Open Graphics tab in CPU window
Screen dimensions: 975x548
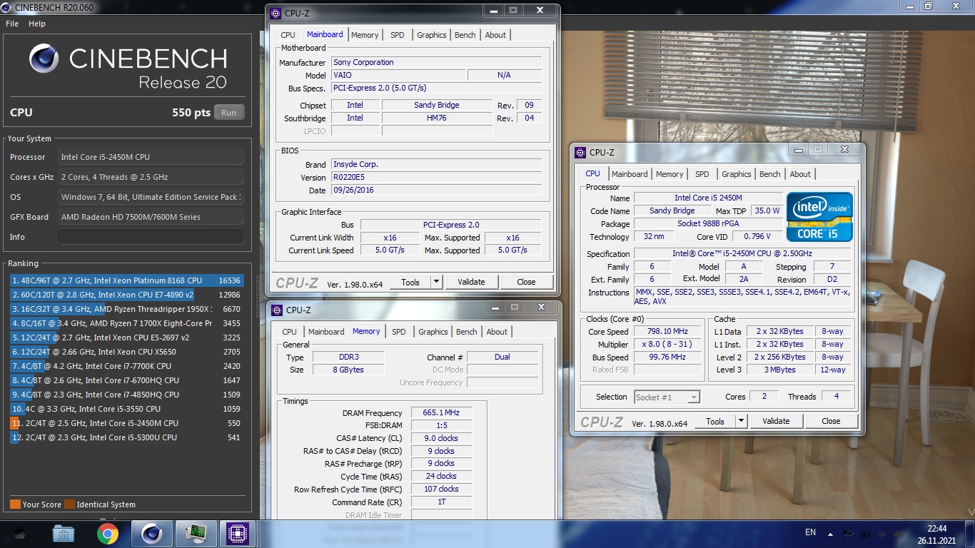pyautogui.click(x=737, y=174)
